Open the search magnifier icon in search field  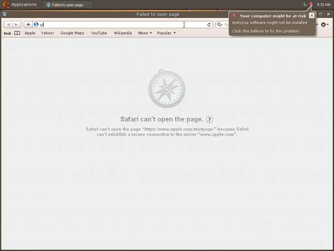220,25
